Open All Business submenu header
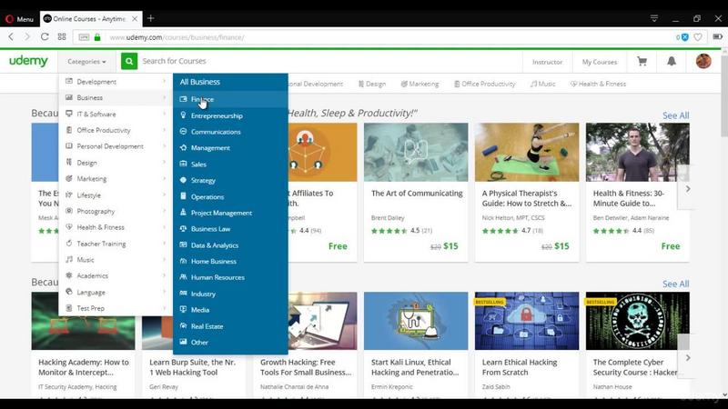Screen dimensions: 728x409 pyautogui.click(x=199, y=82)
